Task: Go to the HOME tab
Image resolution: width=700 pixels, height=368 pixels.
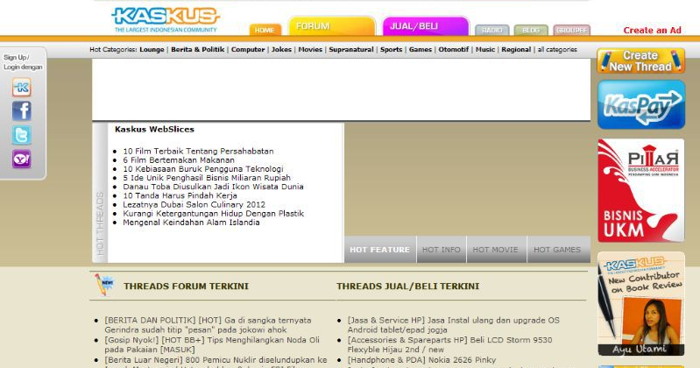Action: coord(265,30)
